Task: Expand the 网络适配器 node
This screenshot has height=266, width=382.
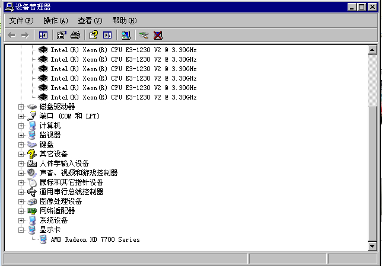Action: click(x=21, y=211)
